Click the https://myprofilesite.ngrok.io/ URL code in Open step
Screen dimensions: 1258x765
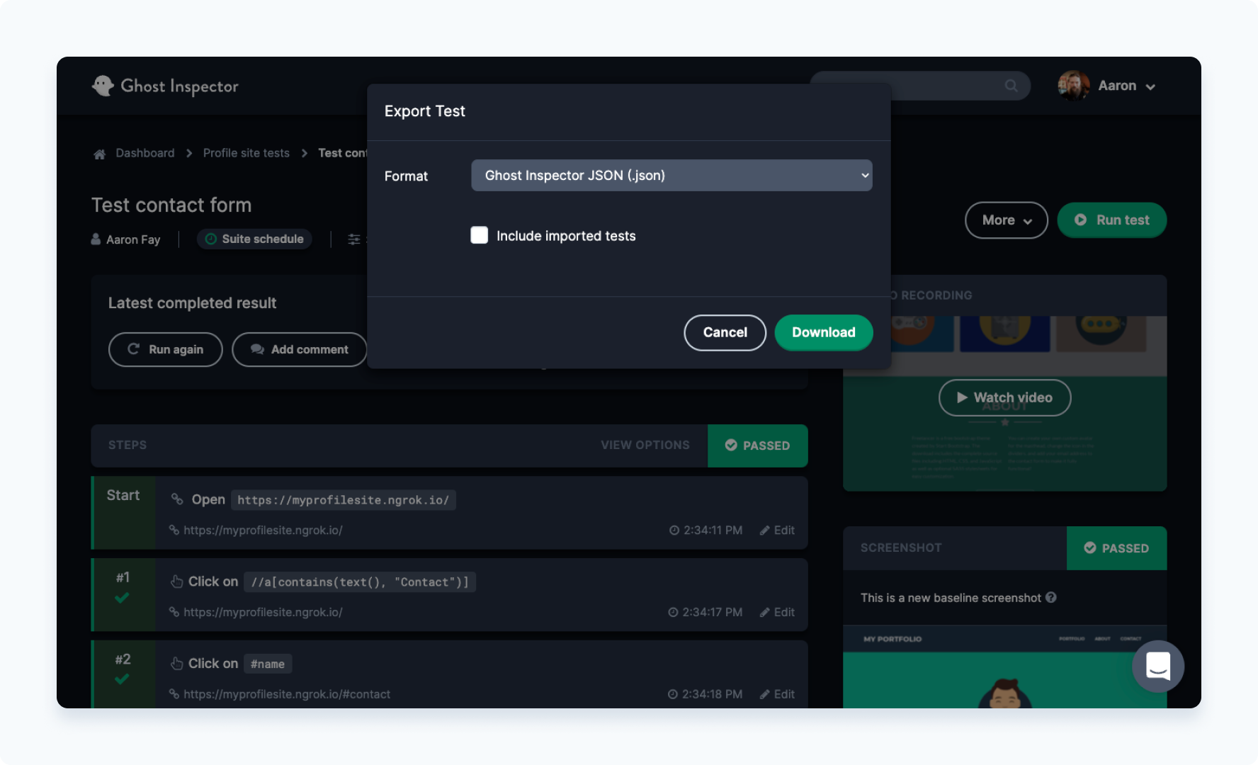coord(344,500)
